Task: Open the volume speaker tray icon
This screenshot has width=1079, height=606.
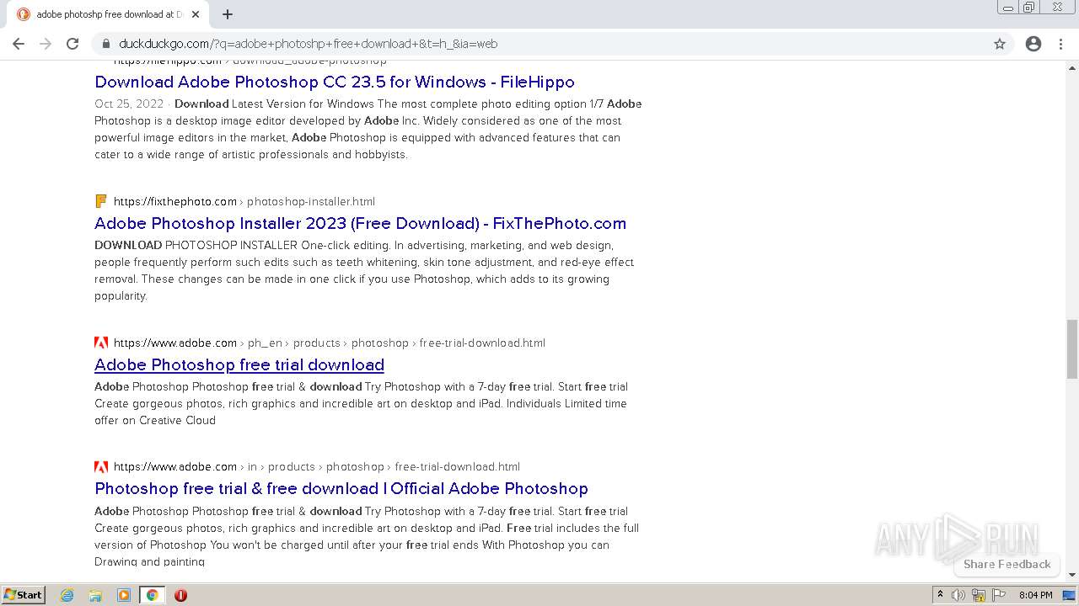Action: point(958,595)
